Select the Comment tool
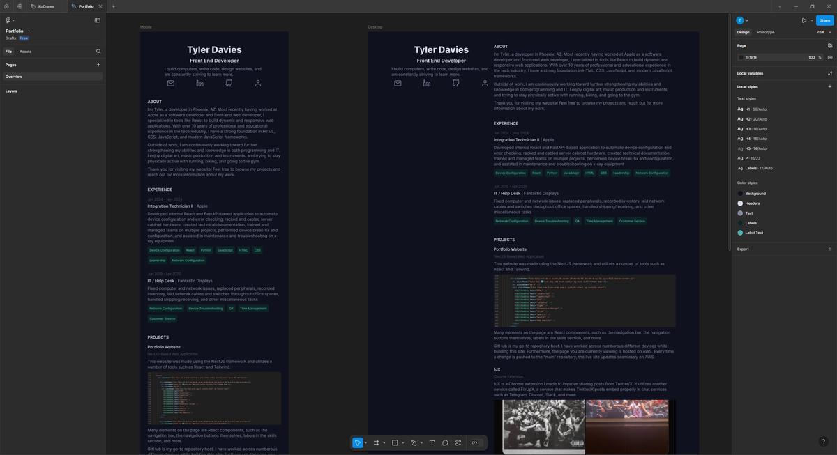The height and width of the screenshot is (455, 837). [445, 442]
